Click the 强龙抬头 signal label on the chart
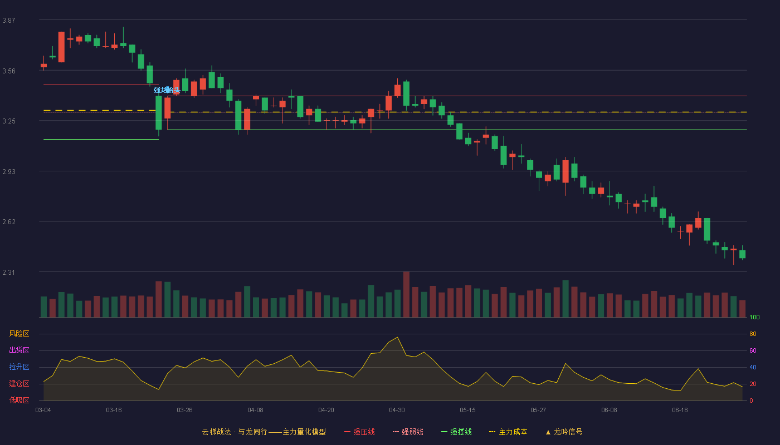The height and width of the screenshot is (445, 780). (x=167, y=90)
